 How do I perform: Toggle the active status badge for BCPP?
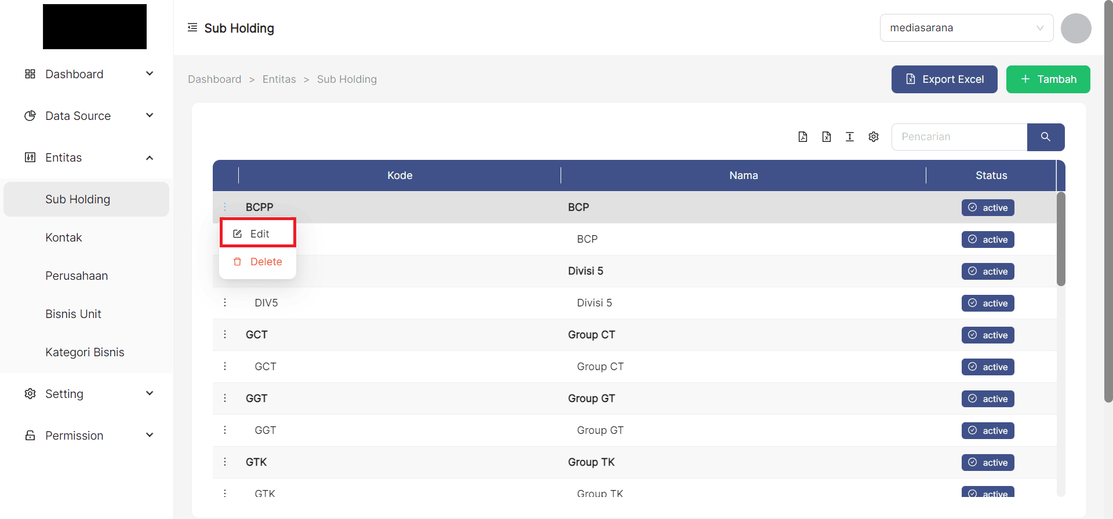(988, 208)
